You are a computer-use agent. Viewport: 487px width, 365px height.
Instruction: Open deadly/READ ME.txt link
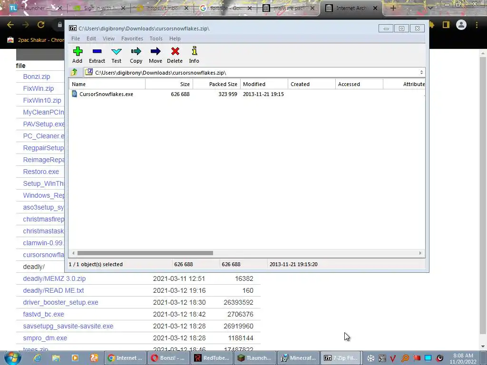tap(53, 290)
